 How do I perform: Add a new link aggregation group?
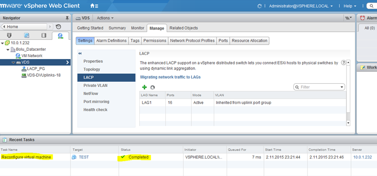pos(145,87)
